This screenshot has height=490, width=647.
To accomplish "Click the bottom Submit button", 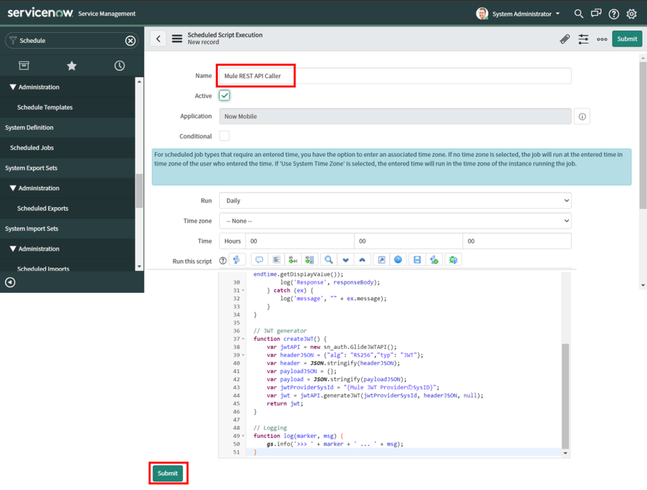I will pos(168,474).
